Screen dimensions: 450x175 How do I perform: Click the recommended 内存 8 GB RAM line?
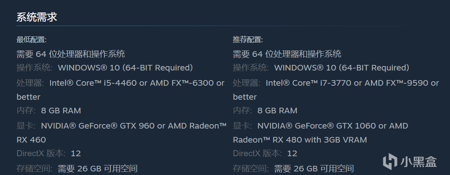[265, 111]
